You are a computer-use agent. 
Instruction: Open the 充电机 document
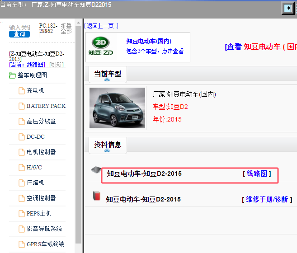(35, 90)
